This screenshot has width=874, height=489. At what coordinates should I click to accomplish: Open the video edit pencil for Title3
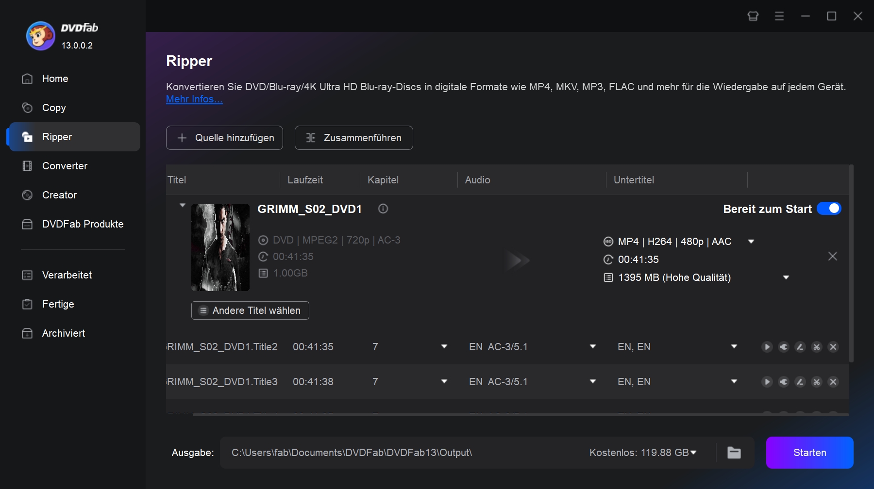[x=800, y=382]
